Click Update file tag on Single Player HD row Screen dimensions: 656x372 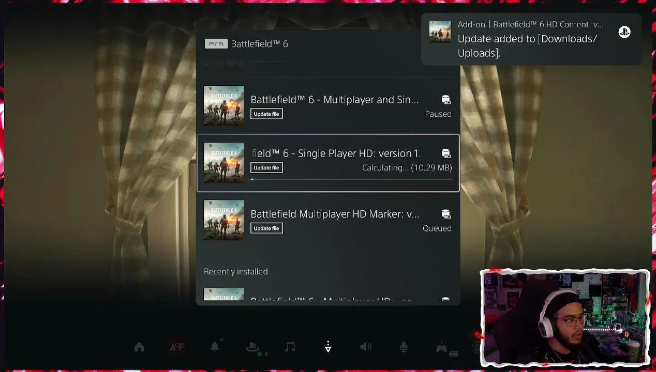click(266, 167)
